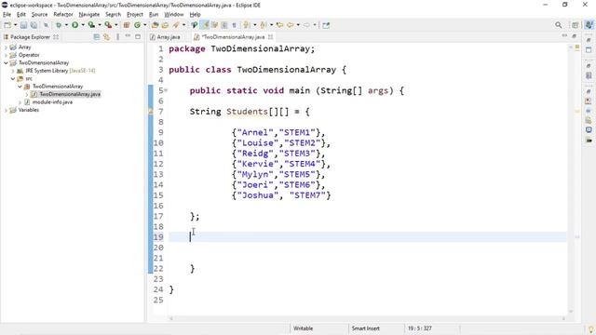Image resolution: width=596 pixels, height=335 pixels.
Task: Click the Search flashlight toolbar icon
Action: (176, 25)
